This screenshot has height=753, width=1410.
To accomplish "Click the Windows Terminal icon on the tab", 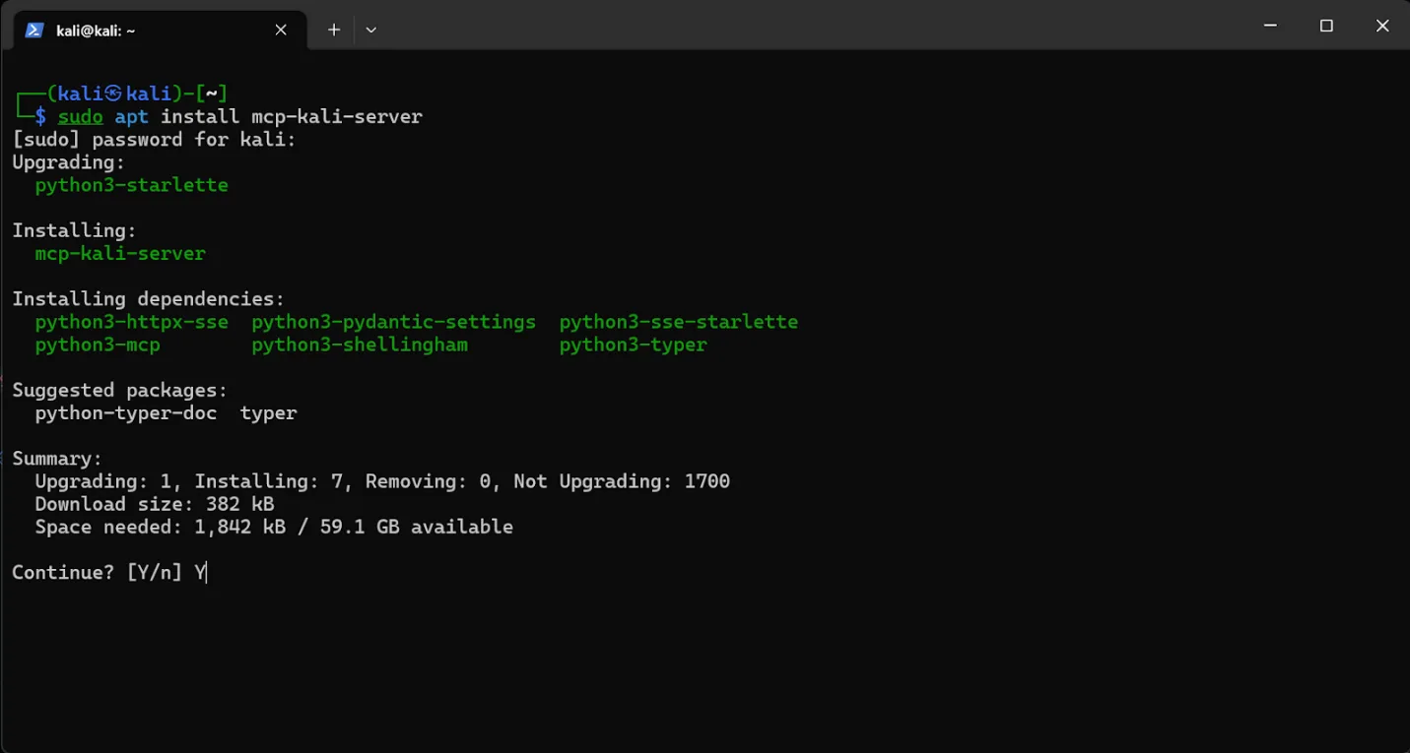I will click(34, 30).
